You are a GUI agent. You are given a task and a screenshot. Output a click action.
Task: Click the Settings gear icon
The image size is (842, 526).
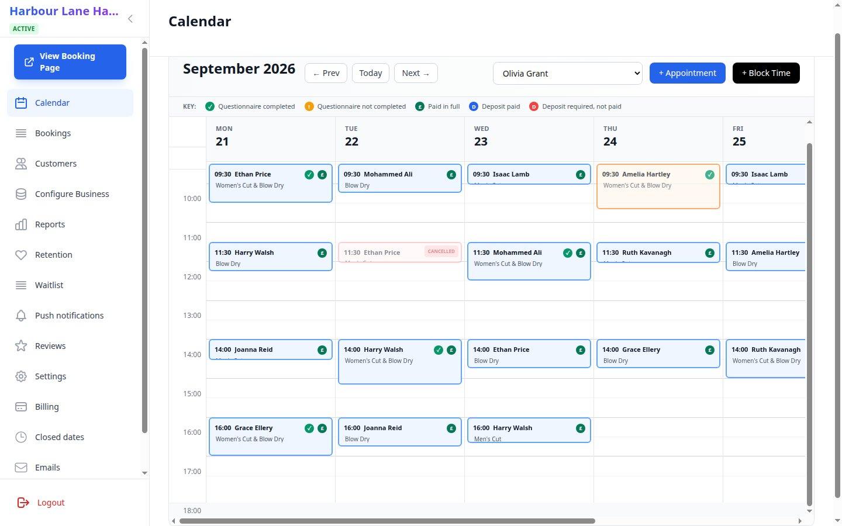click(x=21, y=376)
